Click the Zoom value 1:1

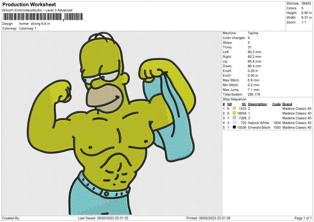click(x=304, y=22)
